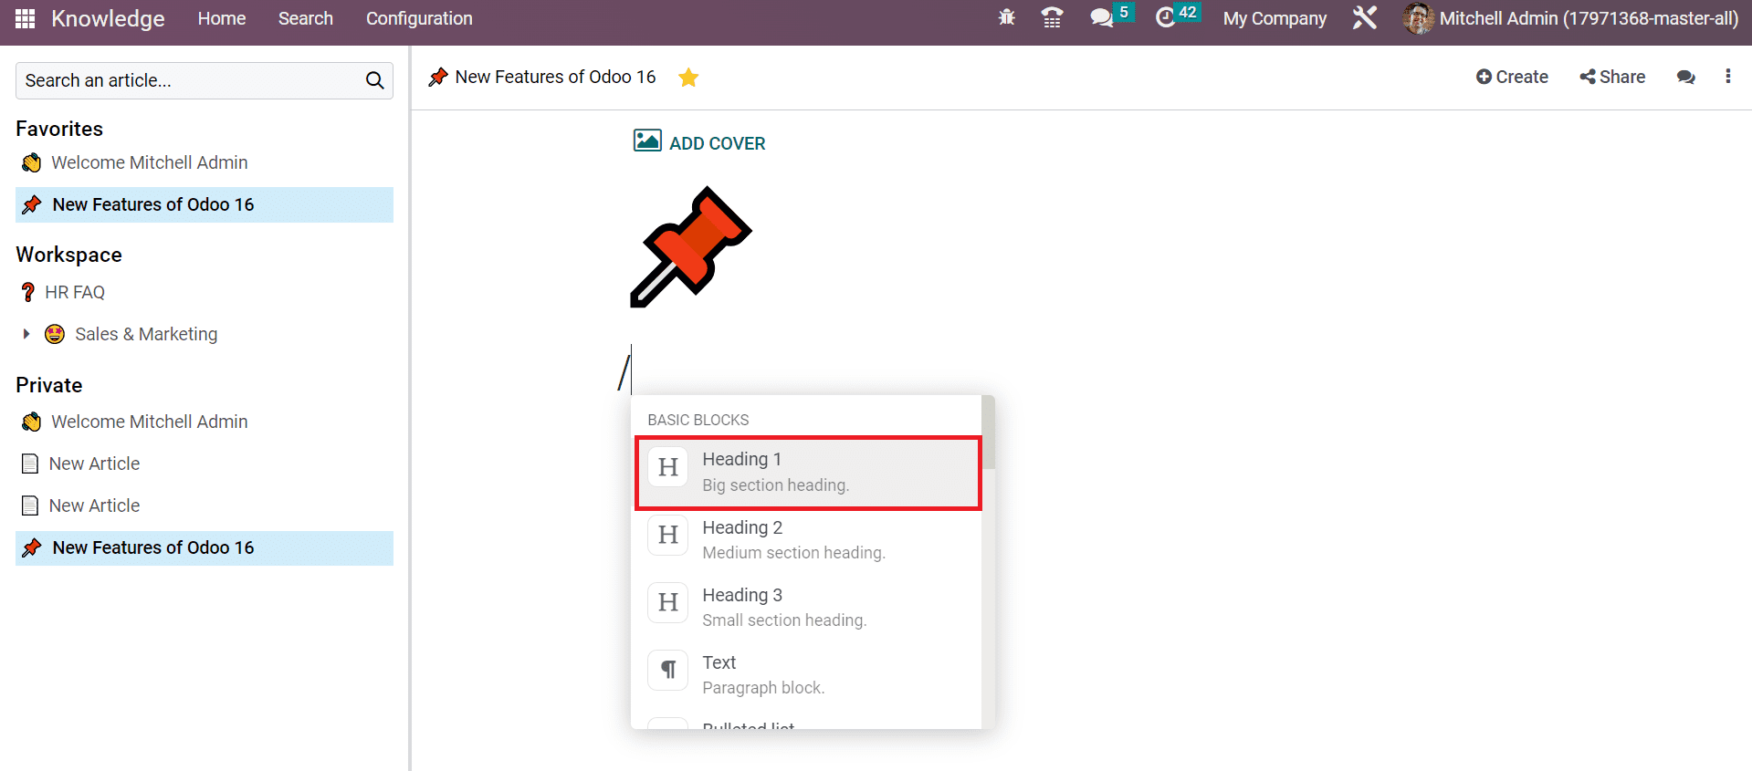Viewport: 1752px width, 771px height.
Task: Open the Search menu
Action: (306, 18)
